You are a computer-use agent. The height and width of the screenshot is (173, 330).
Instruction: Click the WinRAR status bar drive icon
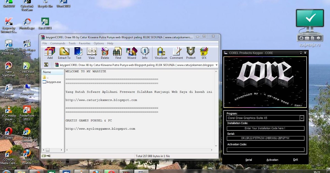click(44, 156)
